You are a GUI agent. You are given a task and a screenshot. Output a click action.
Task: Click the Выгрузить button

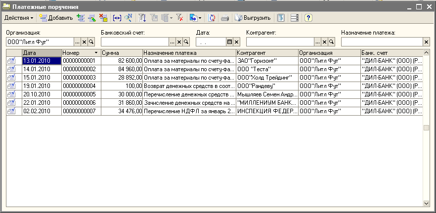click(x=253, y=18)
